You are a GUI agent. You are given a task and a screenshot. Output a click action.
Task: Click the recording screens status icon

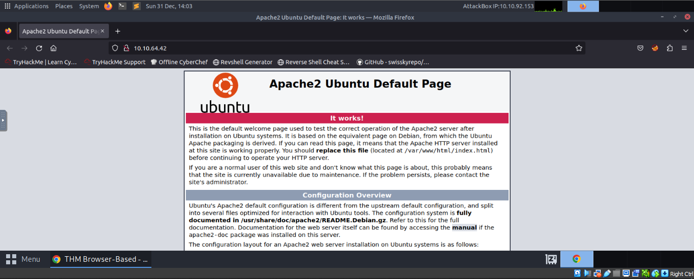[x=636, y=273]
